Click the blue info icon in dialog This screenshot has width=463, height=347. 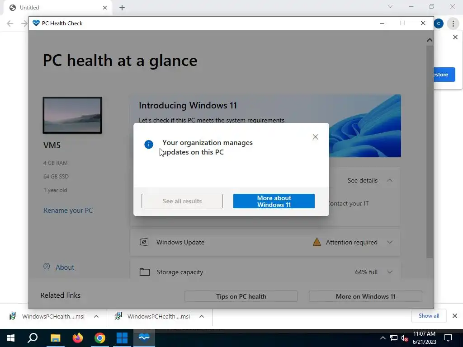148,144
